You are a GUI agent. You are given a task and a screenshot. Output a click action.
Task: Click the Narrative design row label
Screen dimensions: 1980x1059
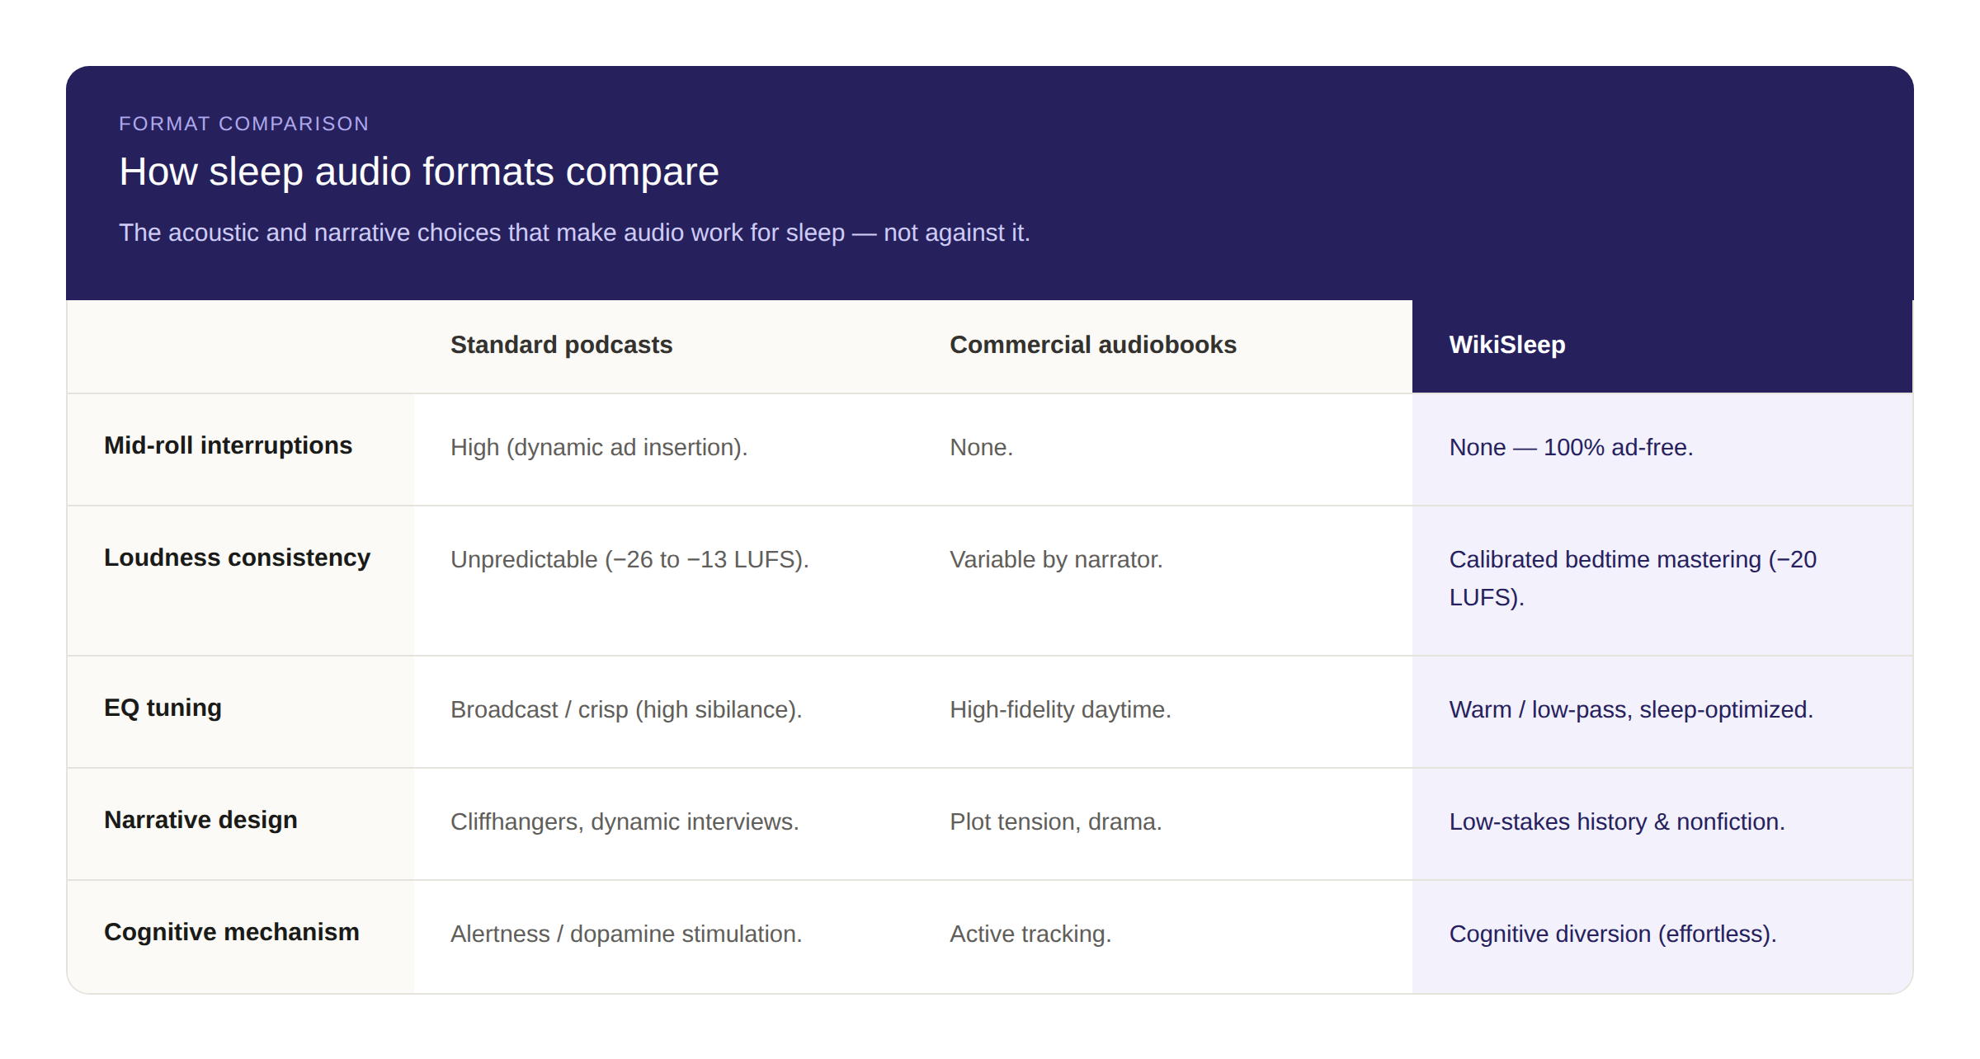pos(200,820)
